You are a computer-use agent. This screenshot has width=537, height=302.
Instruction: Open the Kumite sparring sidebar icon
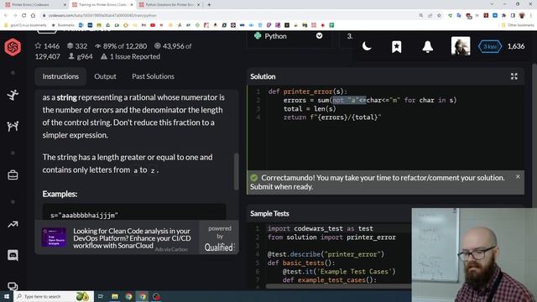point(13,127)
